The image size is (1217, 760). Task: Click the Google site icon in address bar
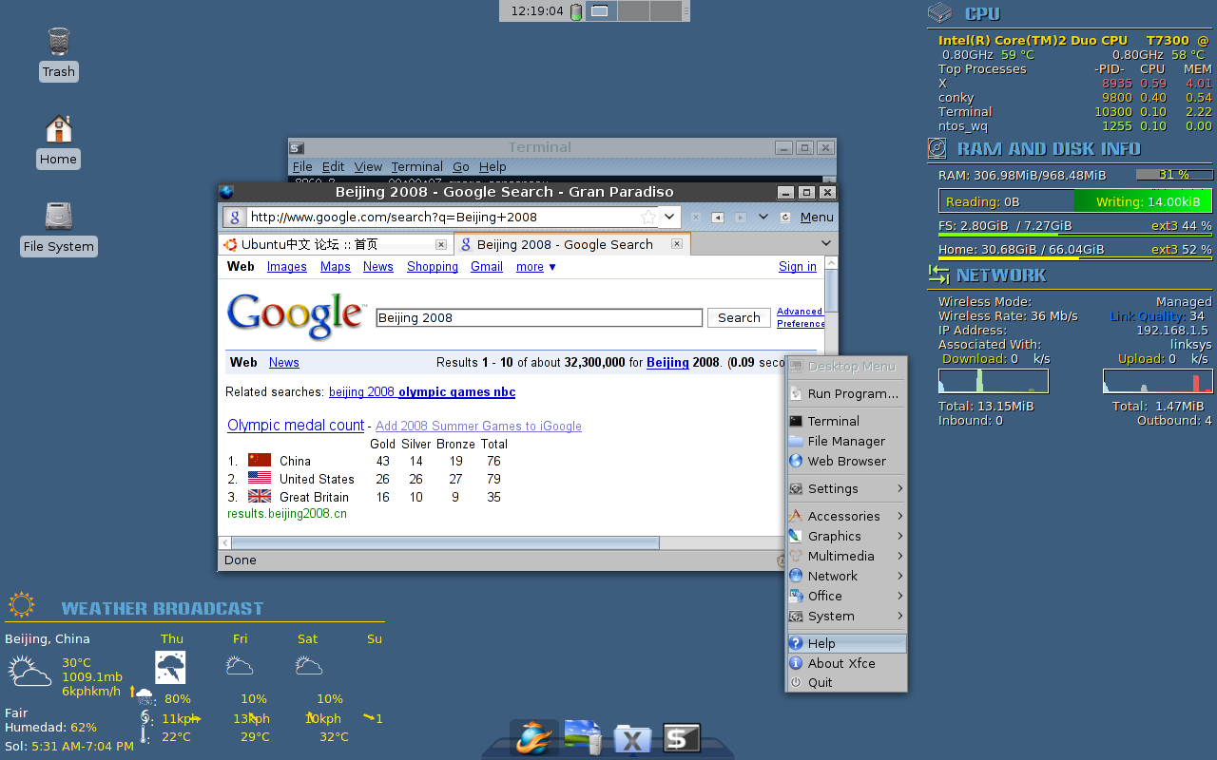click(235, 217)
